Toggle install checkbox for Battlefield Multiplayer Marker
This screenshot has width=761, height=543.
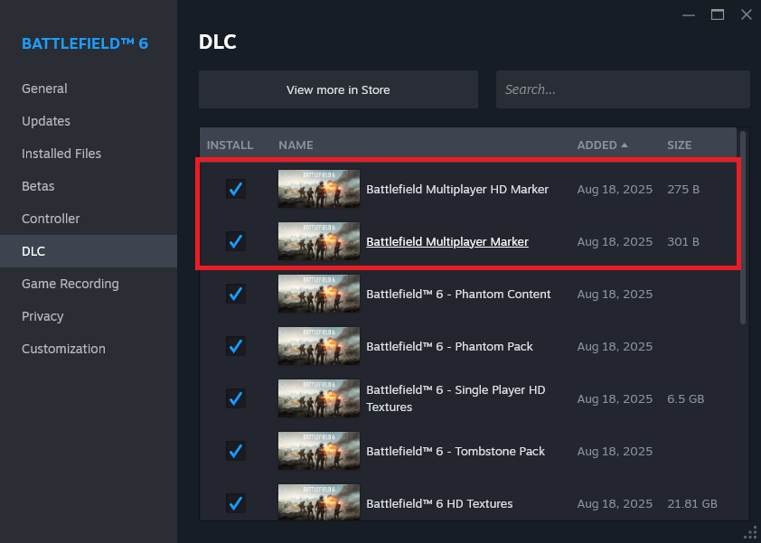tap(236, 241)
